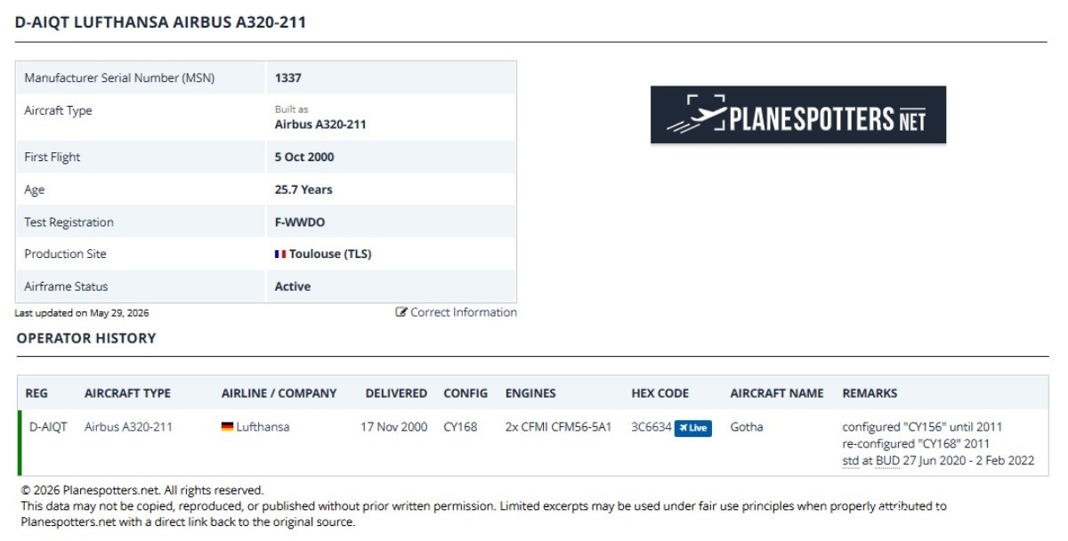The width and height of the screenshot is (1068, 541).
Task: Open the Correct Information link
Action: click(457, 312)
